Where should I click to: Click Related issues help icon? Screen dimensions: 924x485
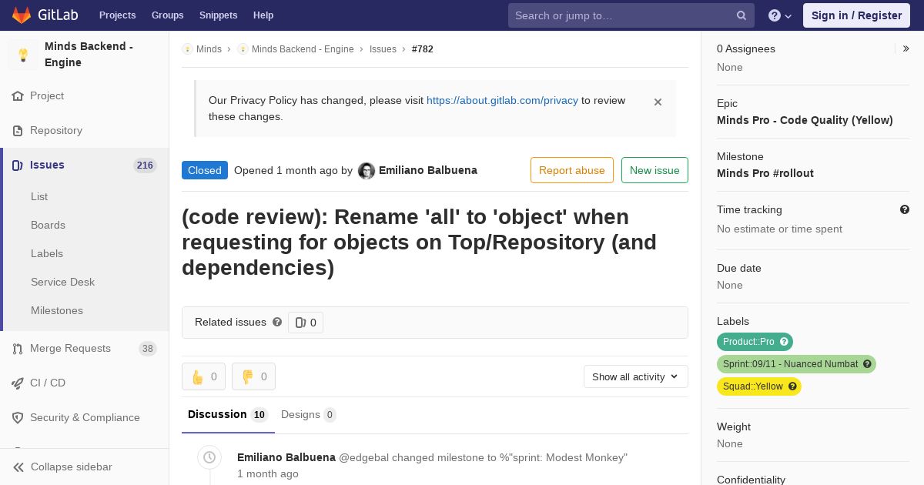pos(277,323)
